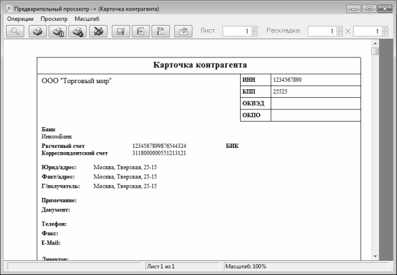This screenshot has width=397, height=275.
Task: Click the last toolbar icon before Лист
Action: pyautogui.click(x=183, y=31)
